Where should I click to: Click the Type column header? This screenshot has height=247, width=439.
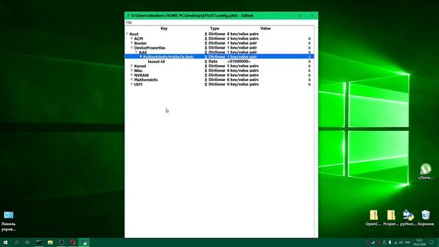(x=215, y=28)
